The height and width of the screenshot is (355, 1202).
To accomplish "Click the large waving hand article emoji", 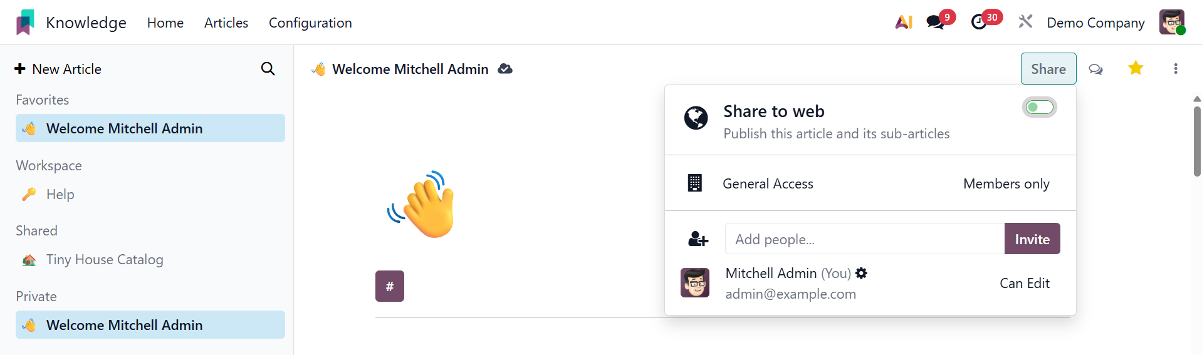I will coord(422,205).
